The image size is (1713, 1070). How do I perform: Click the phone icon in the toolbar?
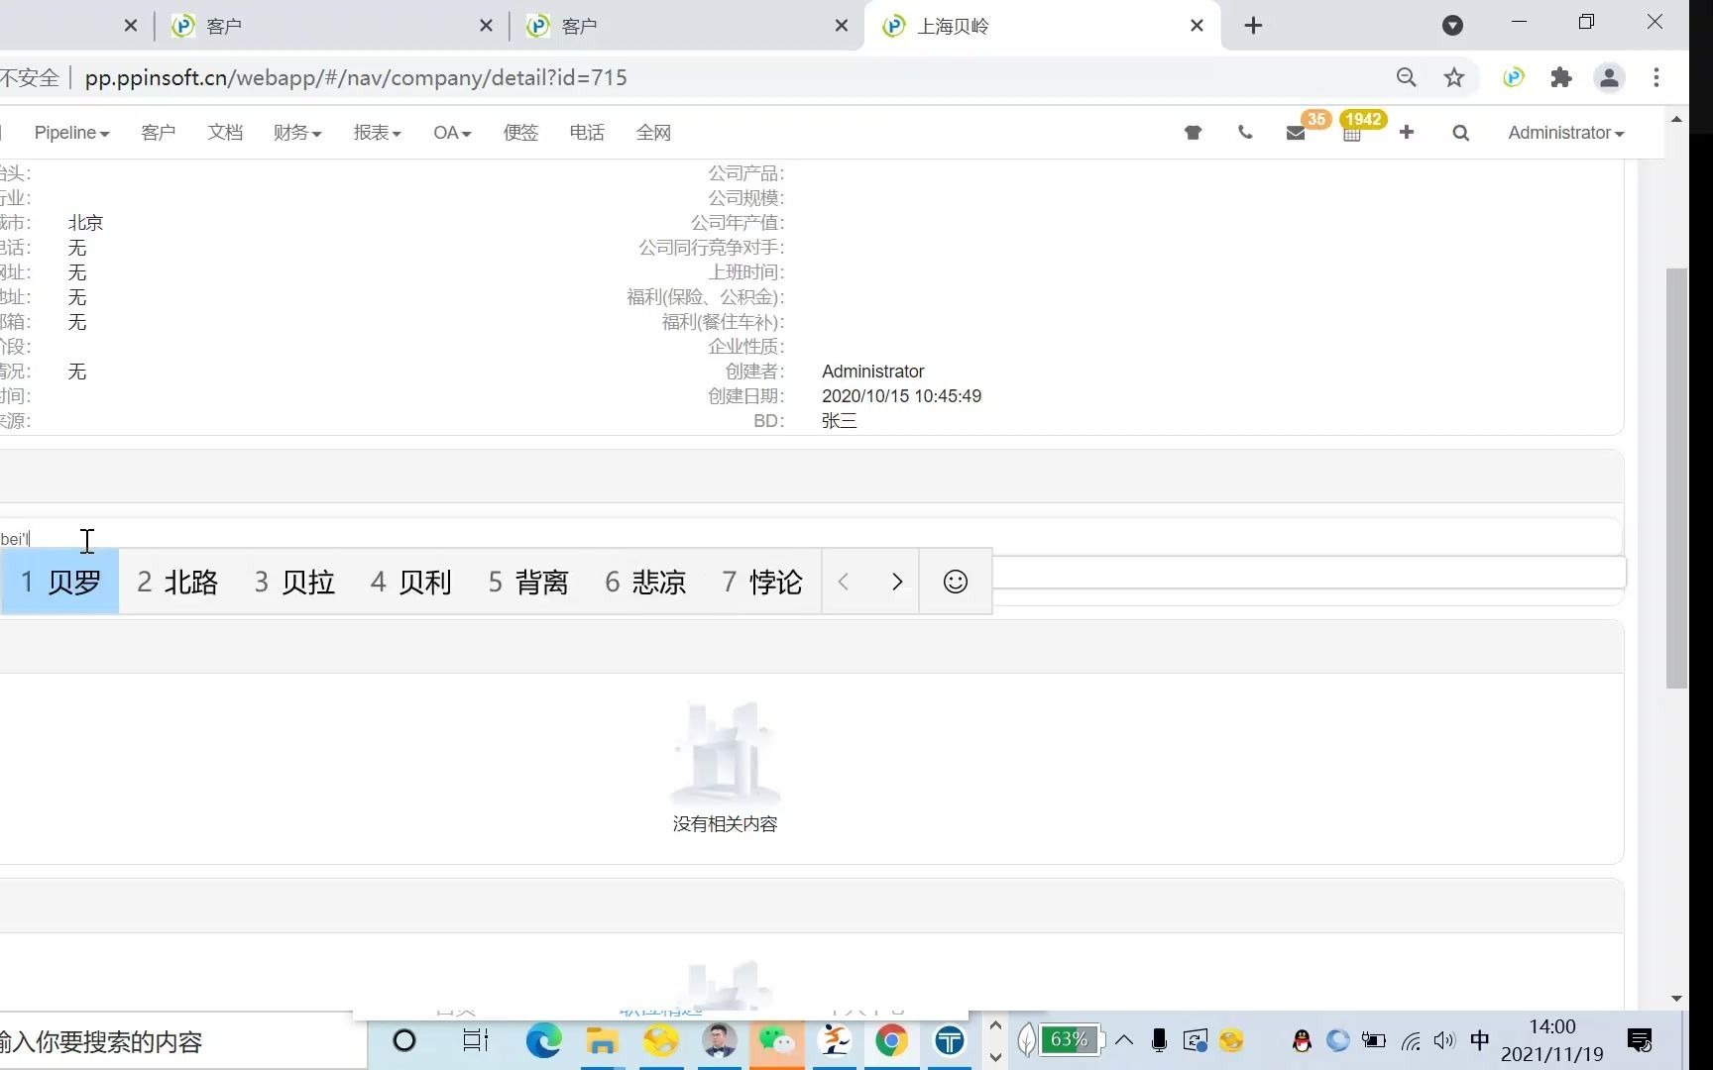(1245, 132)
